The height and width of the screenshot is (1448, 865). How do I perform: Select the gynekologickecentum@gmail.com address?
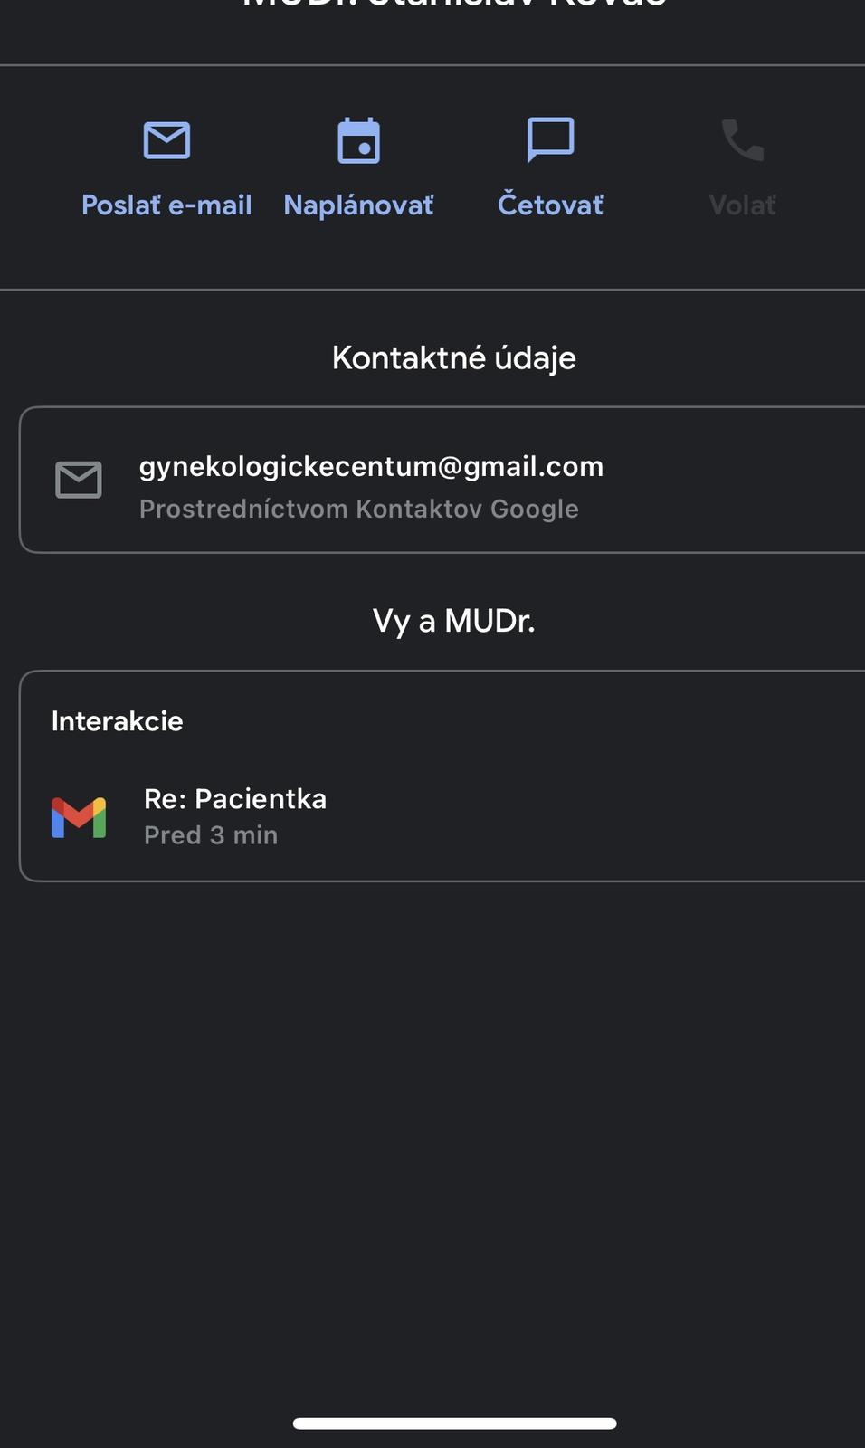coord(371,466)
